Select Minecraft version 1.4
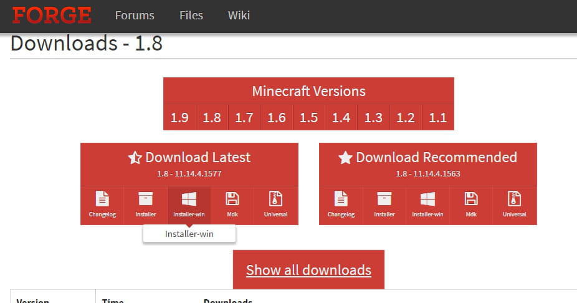The height and width of the screenshot is (303, 577). pyautogui.click(x=341, y=117)
